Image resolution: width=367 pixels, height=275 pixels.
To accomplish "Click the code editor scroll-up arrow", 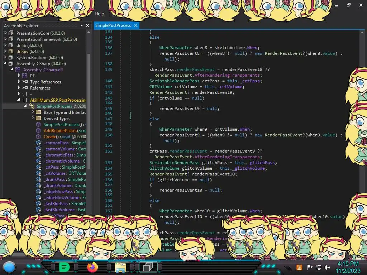I will click(x=362, y=33).
